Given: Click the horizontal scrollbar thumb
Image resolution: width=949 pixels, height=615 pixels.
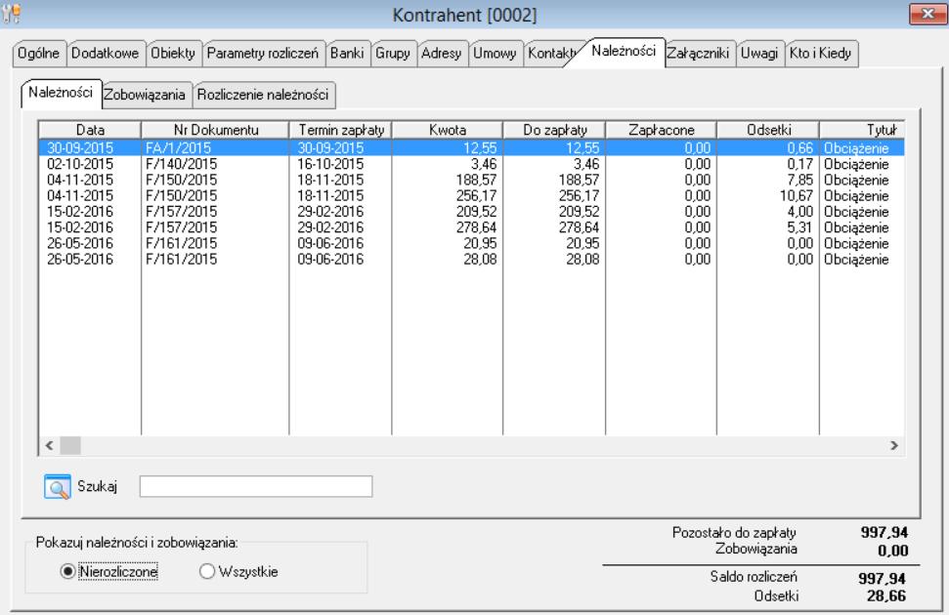Looking at the screenshot, I should (70, 446).
